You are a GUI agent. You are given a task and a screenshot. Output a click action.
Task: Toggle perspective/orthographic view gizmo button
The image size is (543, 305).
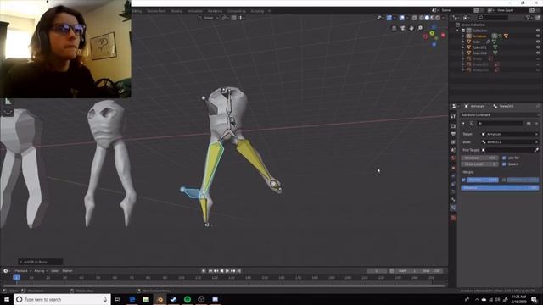394,28
